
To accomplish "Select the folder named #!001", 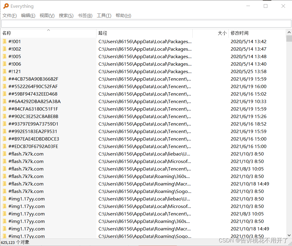I will point(14,41).
